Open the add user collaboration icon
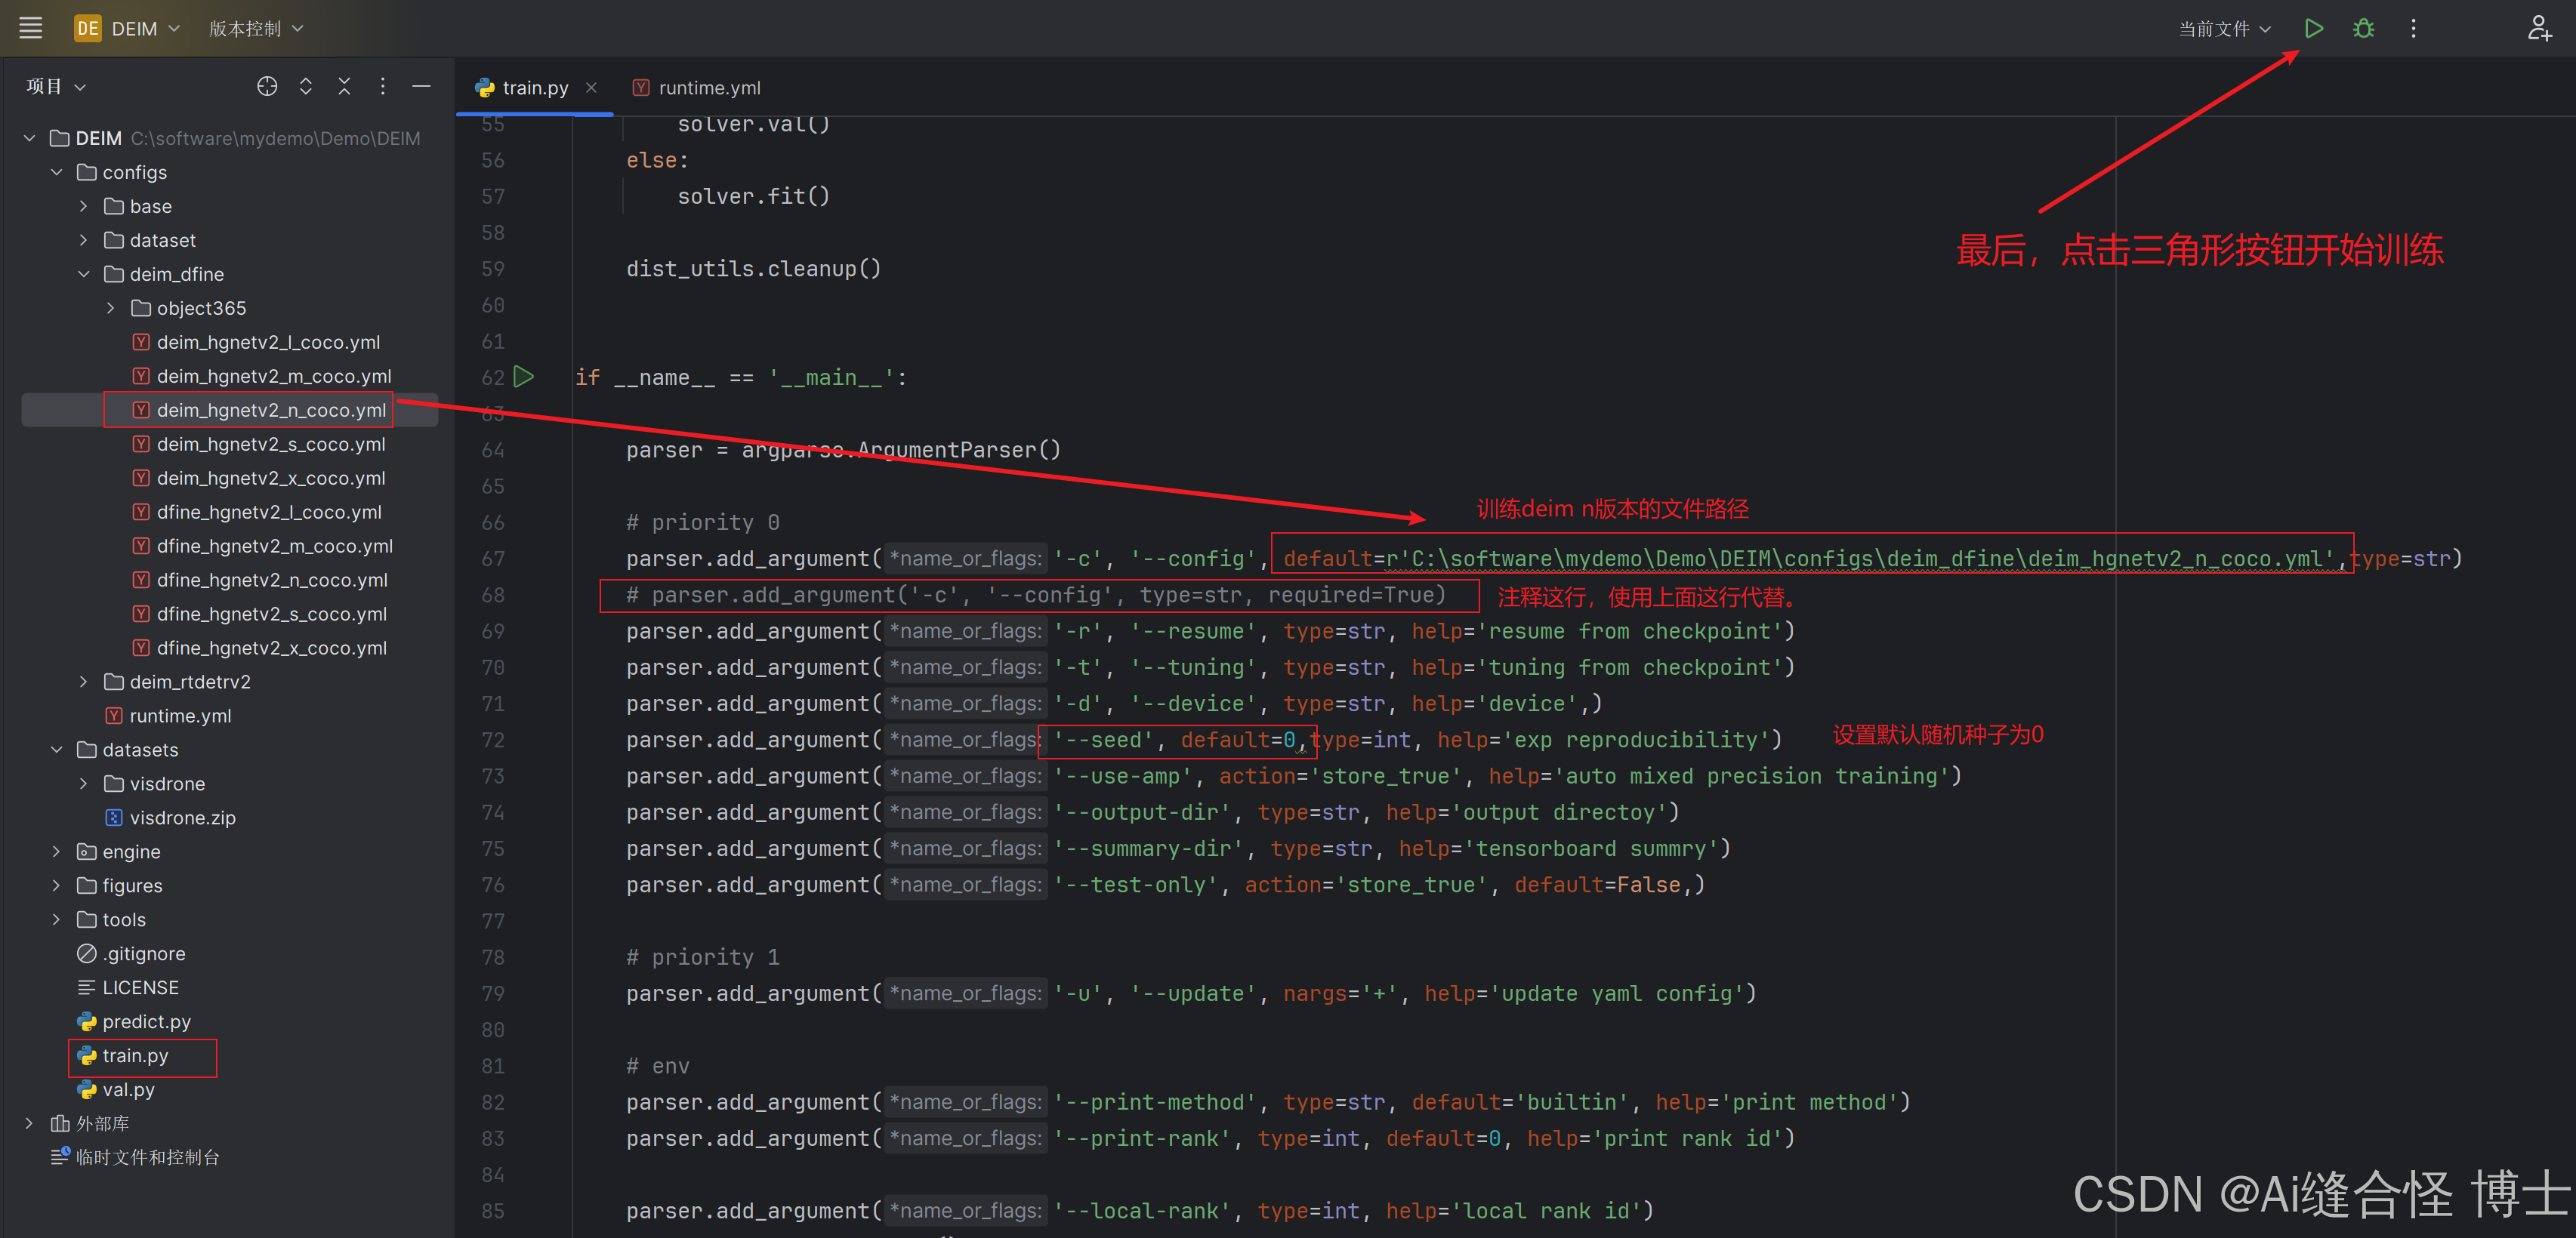This screenshot has height=1238, width=2576. (2538, 28)
